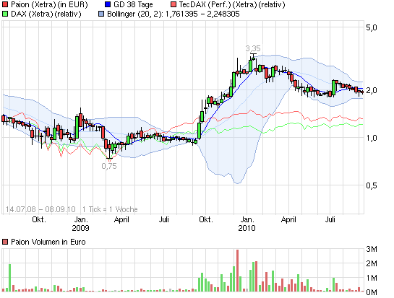Viewport: 394px width, 298px height.
Task: Click the 'April' label in 2009
Action: pos(121,220)
